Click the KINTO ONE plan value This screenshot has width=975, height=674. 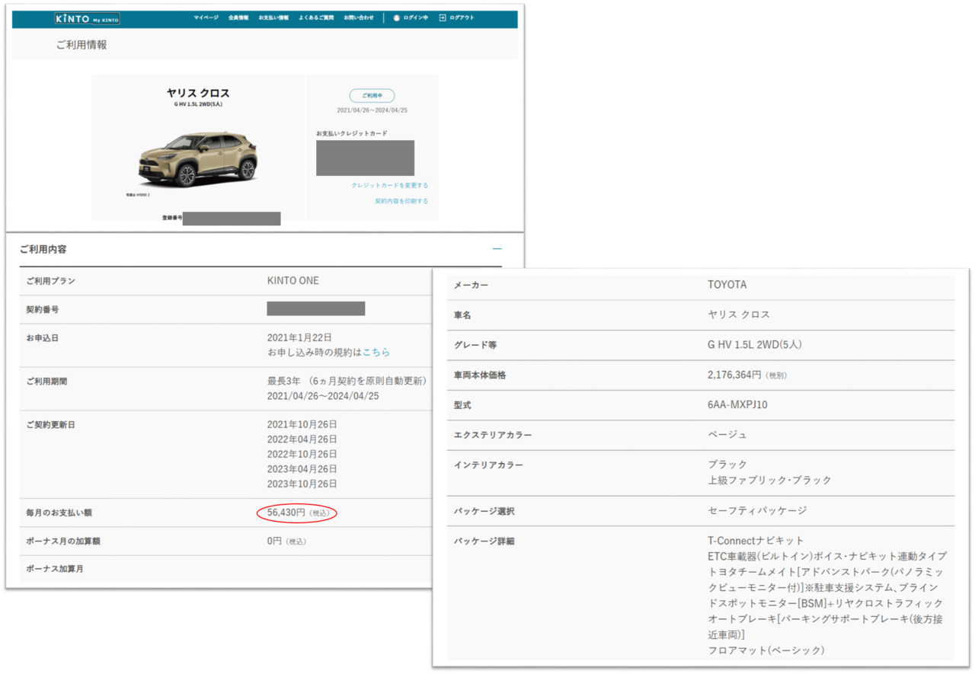[293, 280]
